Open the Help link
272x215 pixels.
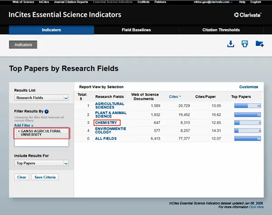tap(242, 2)
